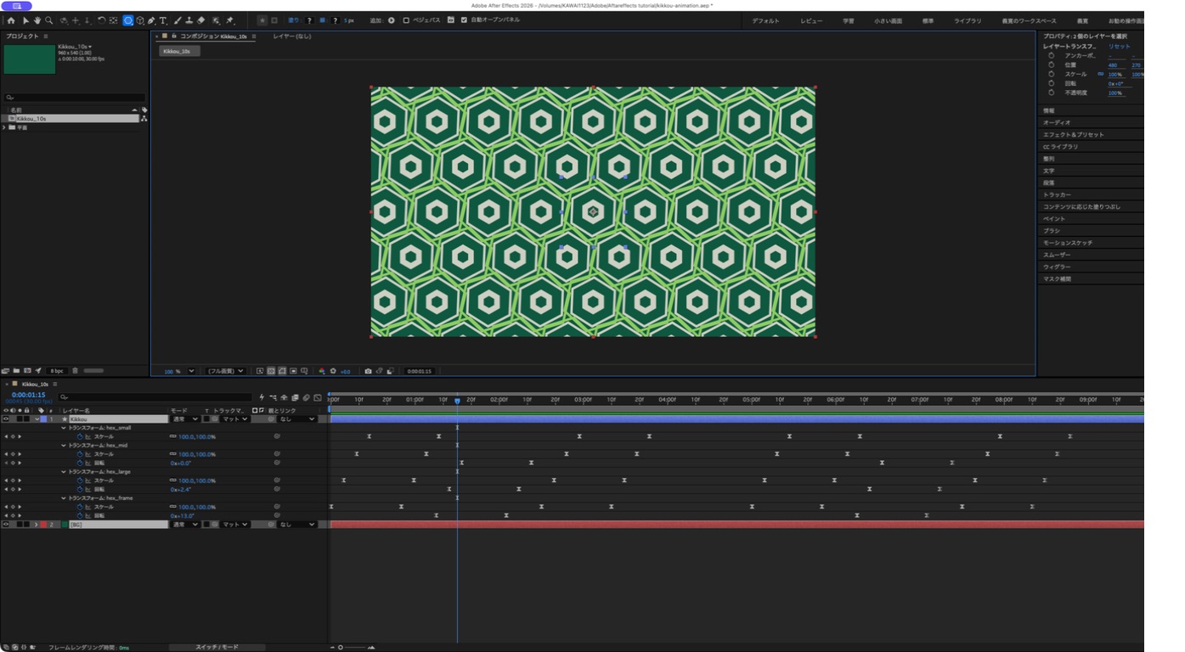Viewport: 1185px width, 652px height.
Task: Click the hex_small scale stopwatch
Action: tap(80, 436)
